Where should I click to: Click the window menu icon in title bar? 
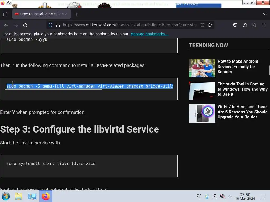click(x=3, y=3)
